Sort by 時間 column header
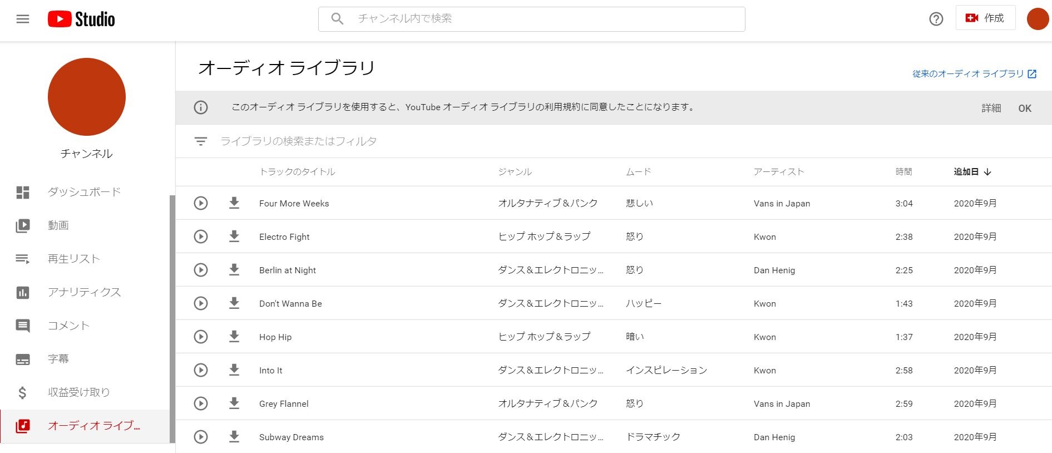The height and width of the screenshot is (453, 1052). pos(904,171)
